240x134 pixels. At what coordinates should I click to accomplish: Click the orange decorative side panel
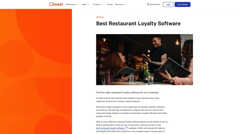coord(36,72)
